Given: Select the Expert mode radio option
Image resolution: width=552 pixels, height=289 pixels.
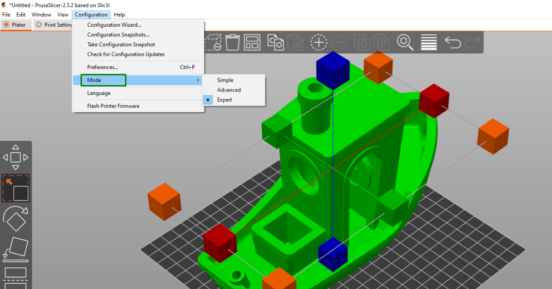Looking at the screenshot, I should 224,100.
